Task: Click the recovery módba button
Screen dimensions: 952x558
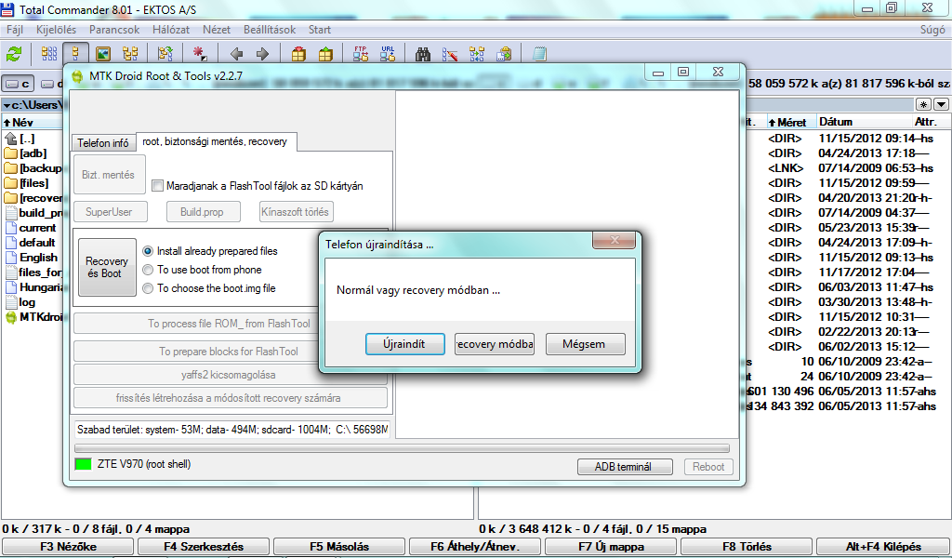Action: (495, 344)
